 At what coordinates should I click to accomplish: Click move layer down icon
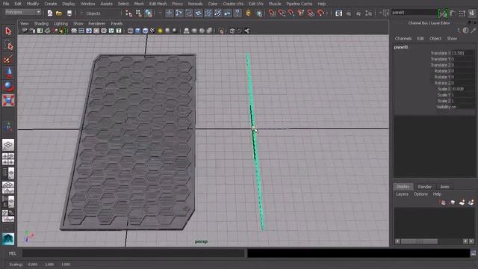coord(453,202)
